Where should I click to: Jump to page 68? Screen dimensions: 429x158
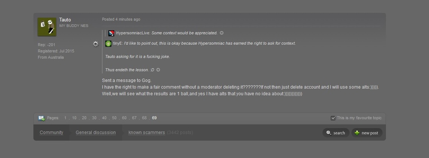click(x=144, y=118)
